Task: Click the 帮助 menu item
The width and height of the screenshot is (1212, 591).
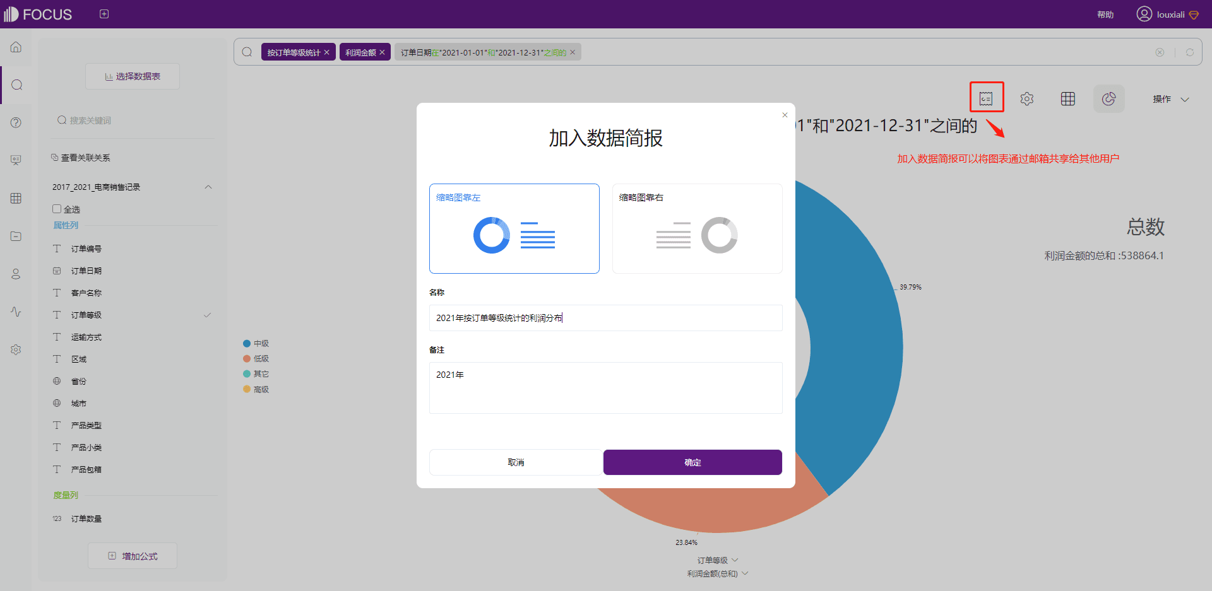Action: pos(1105,15)
